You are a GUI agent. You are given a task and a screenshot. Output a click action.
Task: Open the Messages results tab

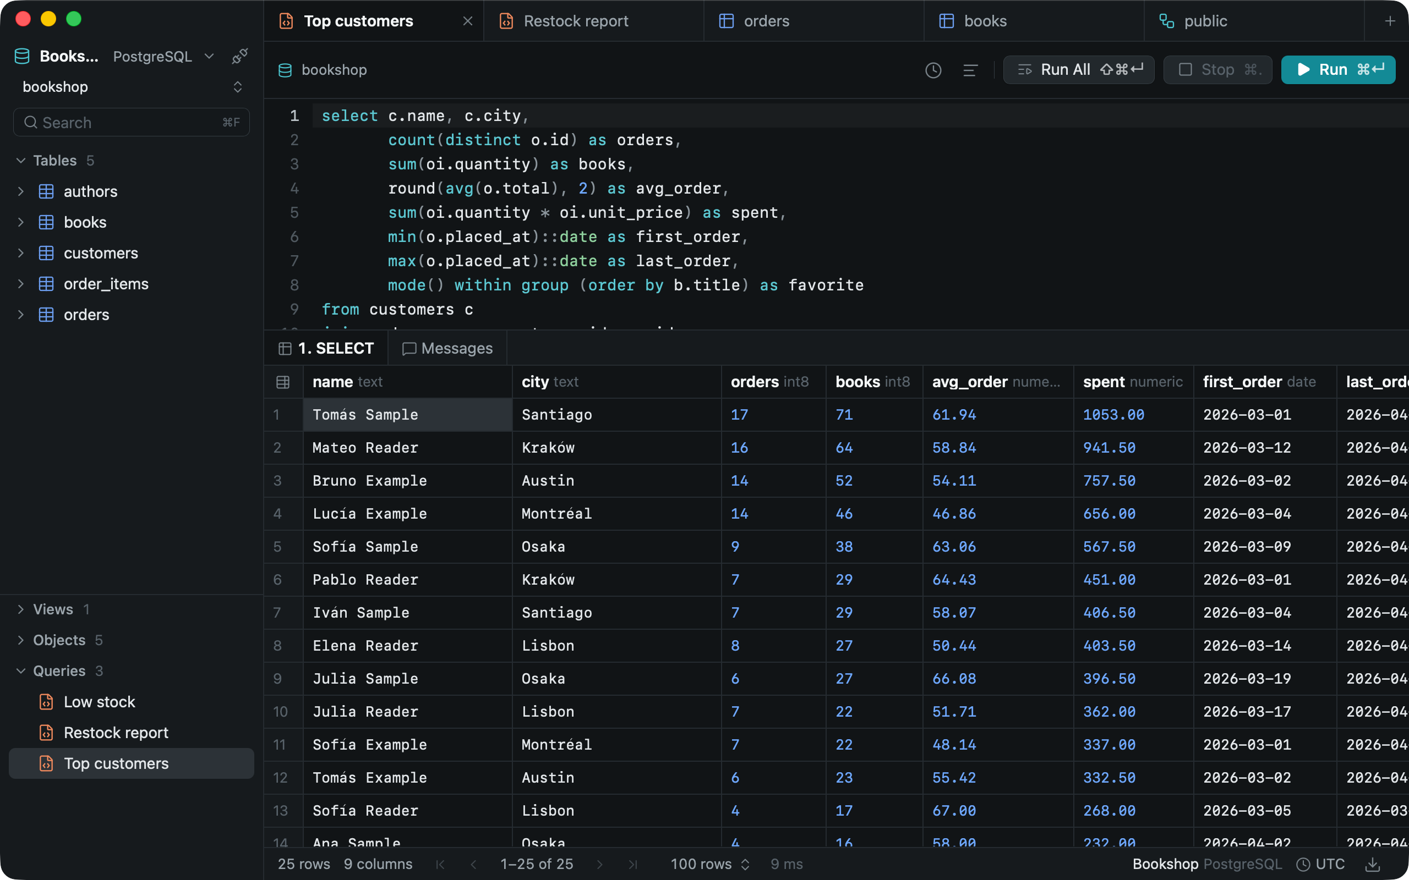coord(447,349)
